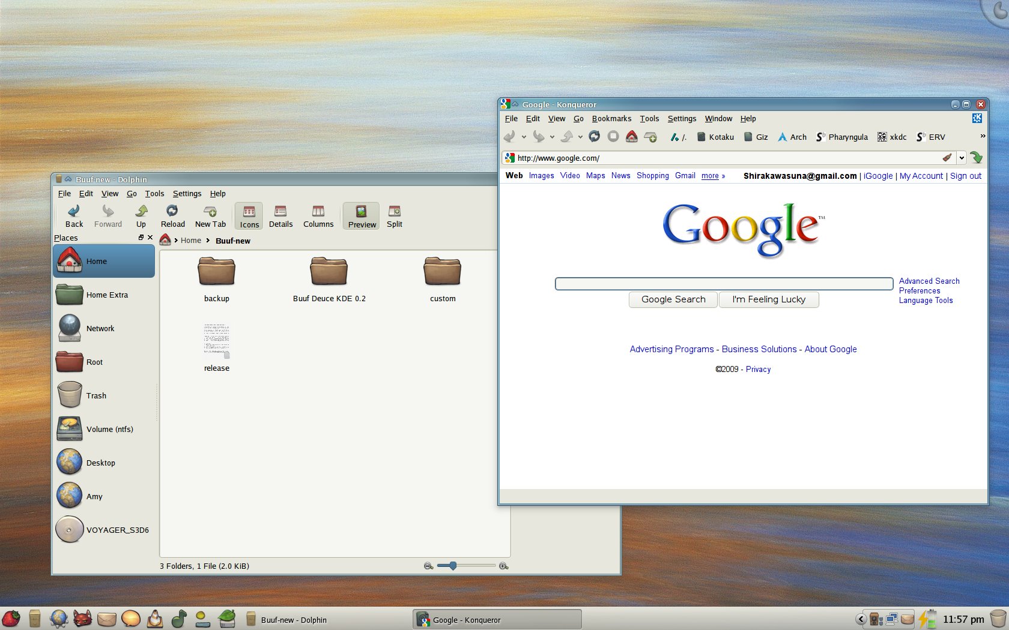This screenshot has width=1009, height=630.
Task: Switch Dolphin to Details view
Action: click(x=280, y=216)
